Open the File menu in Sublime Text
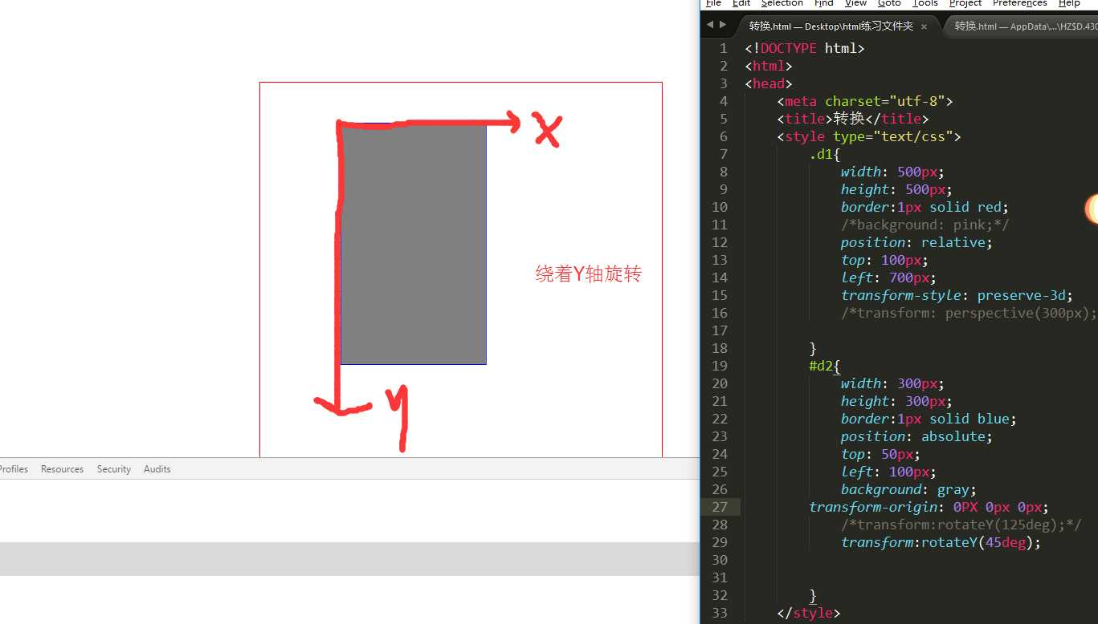Screen dimensions: 1098x624 click(x=713, y=3)
